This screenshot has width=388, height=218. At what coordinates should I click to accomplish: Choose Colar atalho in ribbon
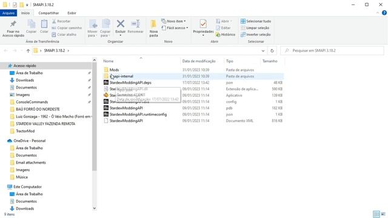pyautogui.click(x=64, y=35)
